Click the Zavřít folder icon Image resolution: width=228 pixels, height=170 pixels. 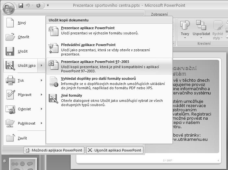[x=10, y=138]
